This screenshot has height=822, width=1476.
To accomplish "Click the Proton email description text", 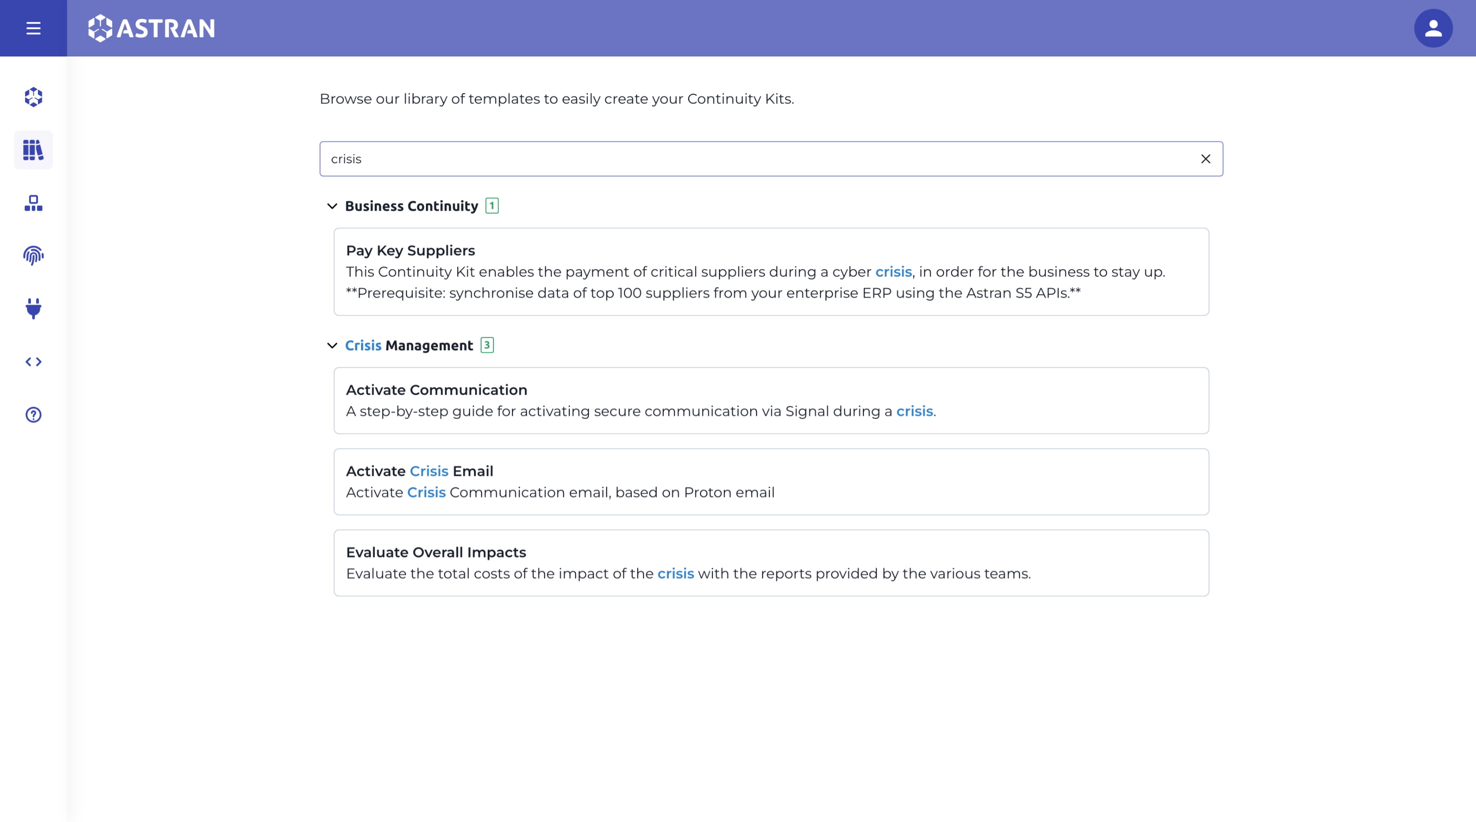I will click(560, 493).
